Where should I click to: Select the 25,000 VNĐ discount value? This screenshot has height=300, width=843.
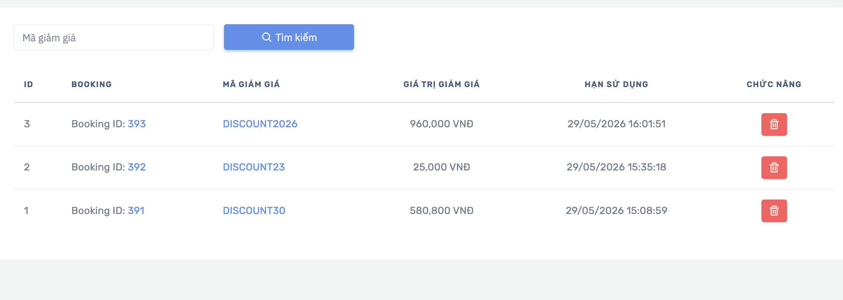click(x=442, y=167)
